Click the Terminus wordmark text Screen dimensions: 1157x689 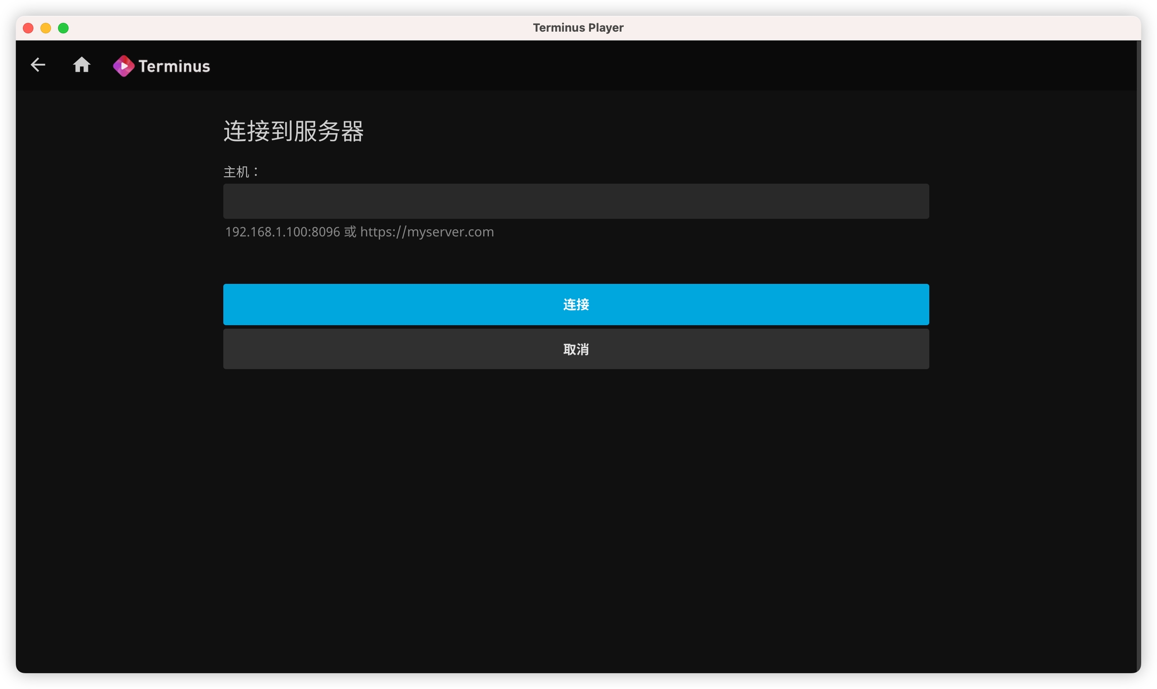[174, 66]
